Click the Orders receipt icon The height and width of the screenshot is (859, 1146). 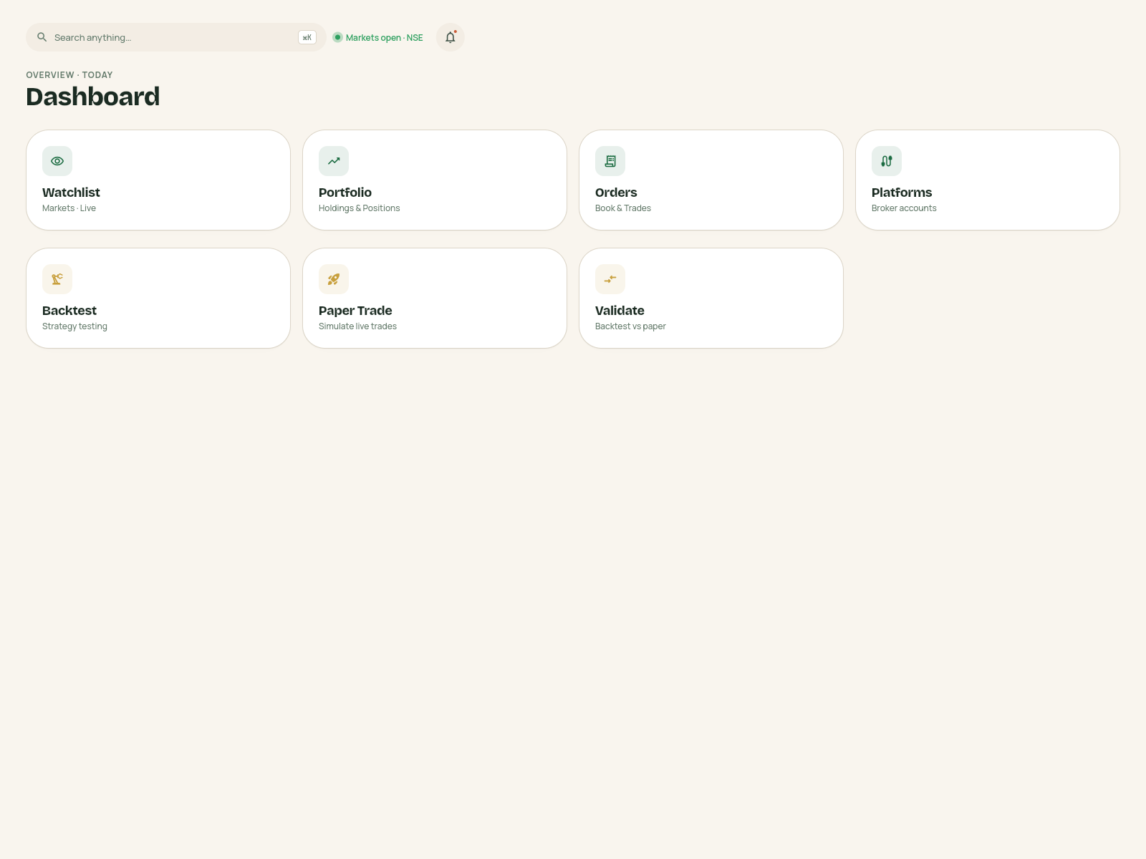point(610,161)
